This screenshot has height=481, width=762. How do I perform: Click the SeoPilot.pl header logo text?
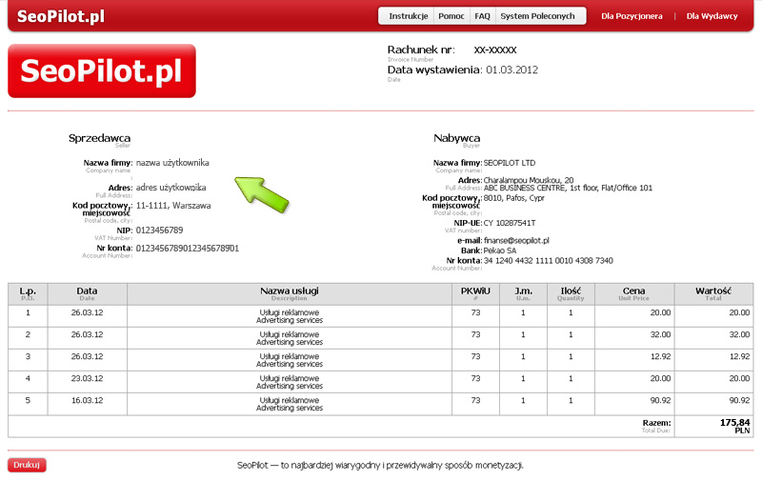61,16
